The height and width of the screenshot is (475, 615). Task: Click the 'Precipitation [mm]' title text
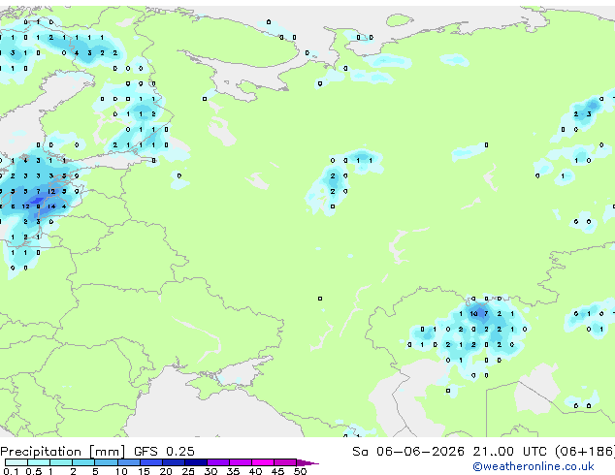point(62,452)
